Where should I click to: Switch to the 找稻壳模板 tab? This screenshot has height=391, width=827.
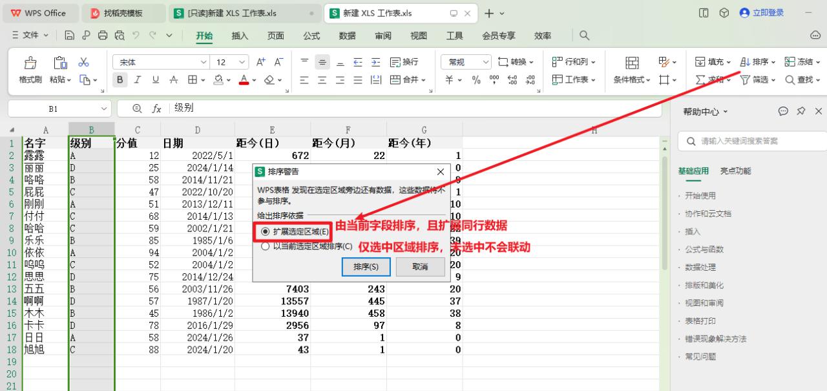pos(124,13)
